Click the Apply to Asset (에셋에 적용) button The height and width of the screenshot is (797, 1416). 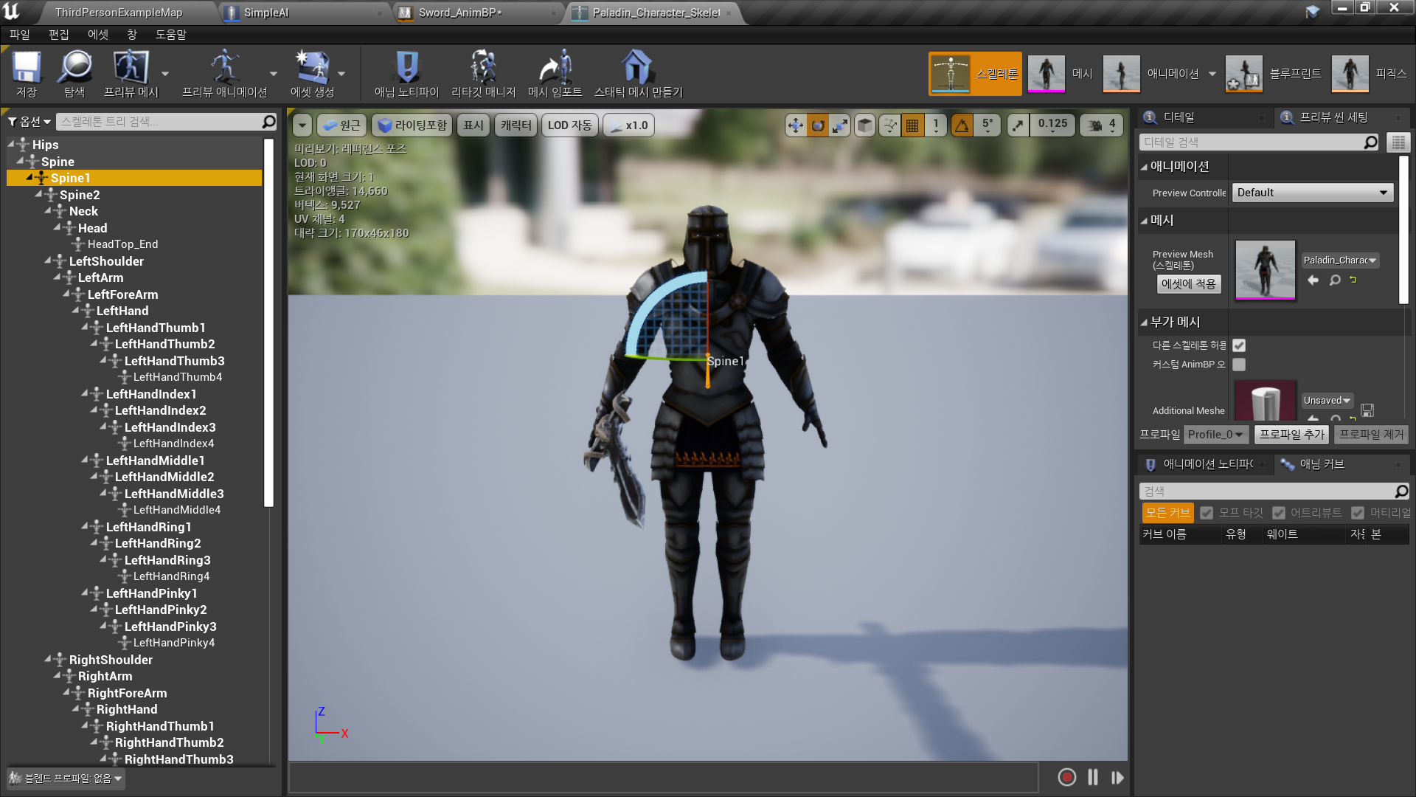(x=1188, y=284)
